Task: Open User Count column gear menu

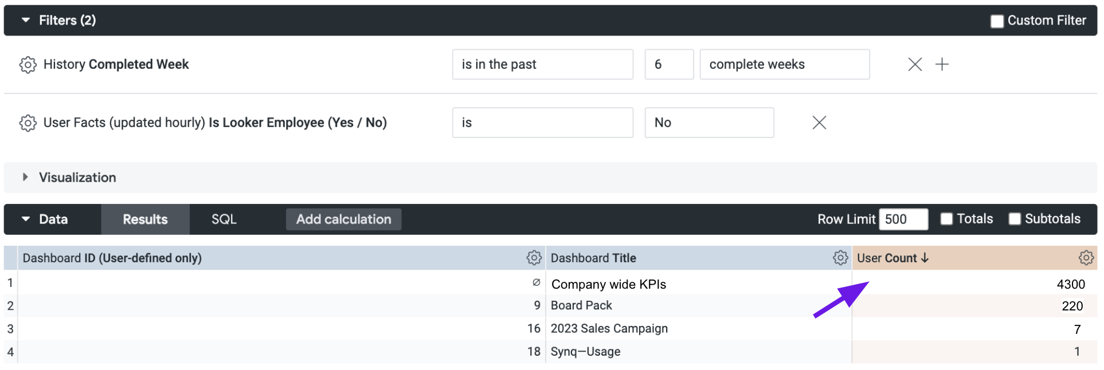Action: tap(1086, 258)
